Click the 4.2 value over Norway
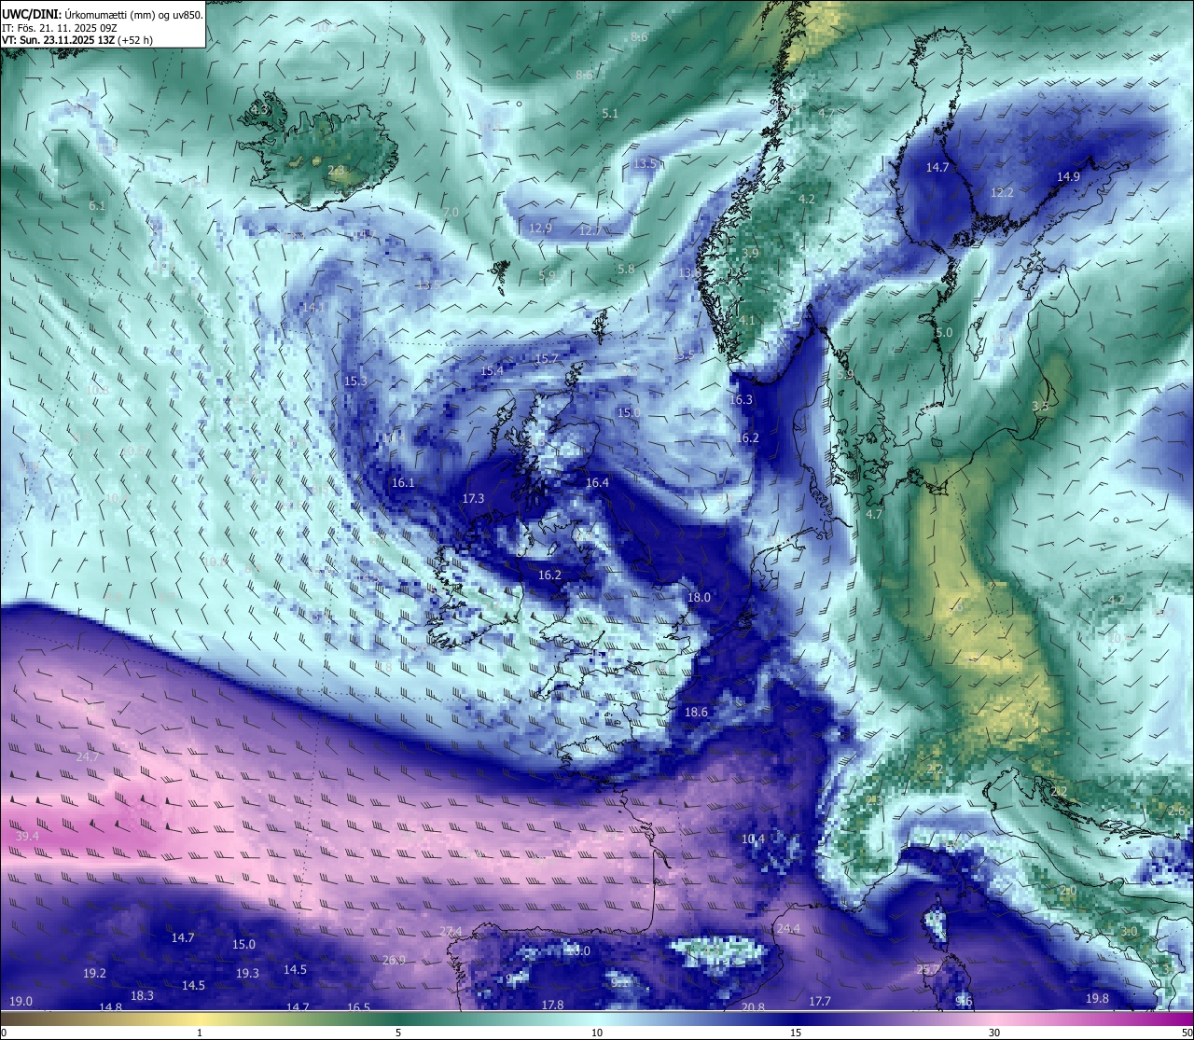The image size is (1194, 1040). coord(807,199)
